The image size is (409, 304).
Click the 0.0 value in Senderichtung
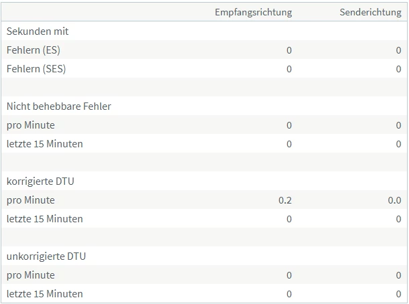(394, 200)
